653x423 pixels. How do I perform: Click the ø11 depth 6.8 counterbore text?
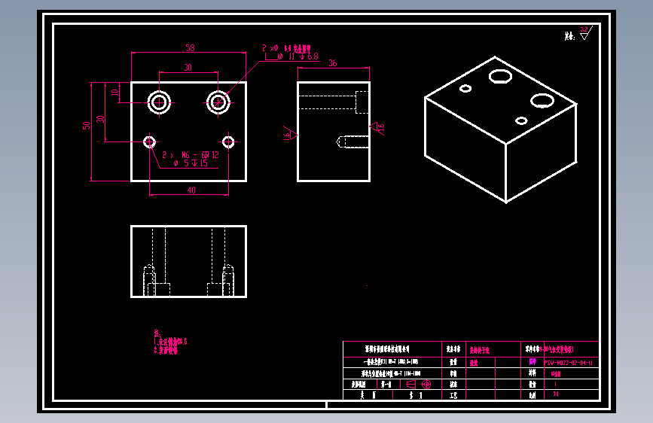tap(298, 56)
